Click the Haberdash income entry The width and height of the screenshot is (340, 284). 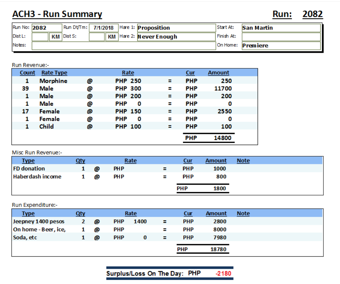tap(37, 176)
